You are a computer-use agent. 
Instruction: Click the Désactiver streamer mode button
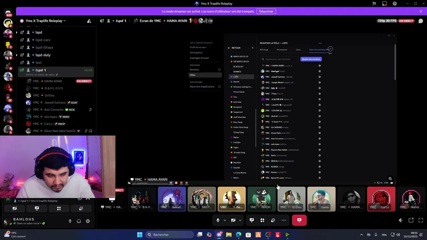266,11
